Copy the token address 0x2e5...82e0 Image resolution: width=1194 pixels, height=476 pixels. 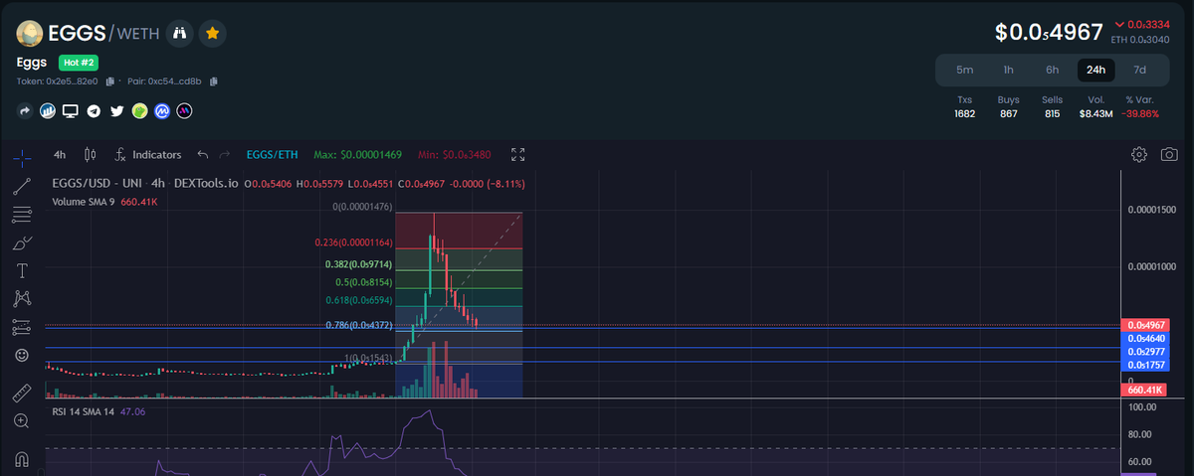(110, 80)
